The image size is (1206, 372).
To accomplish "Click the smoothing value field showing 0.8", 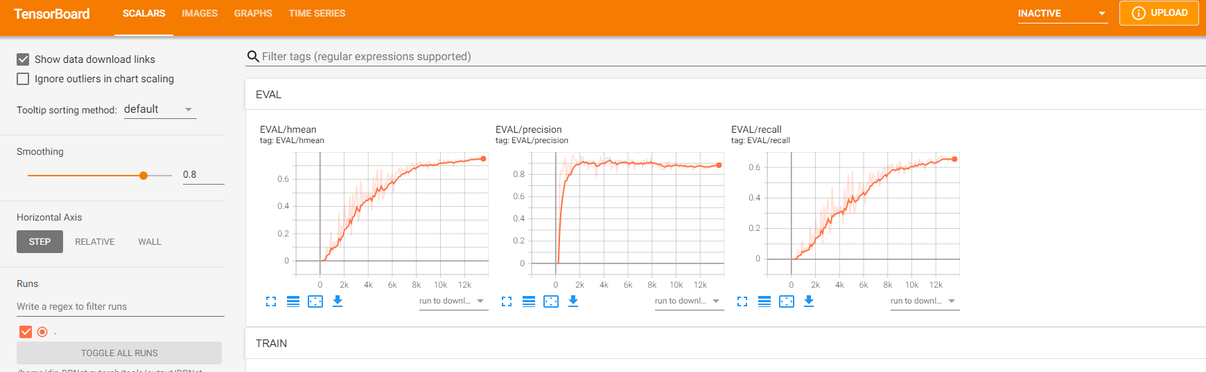I will [204, 174].
